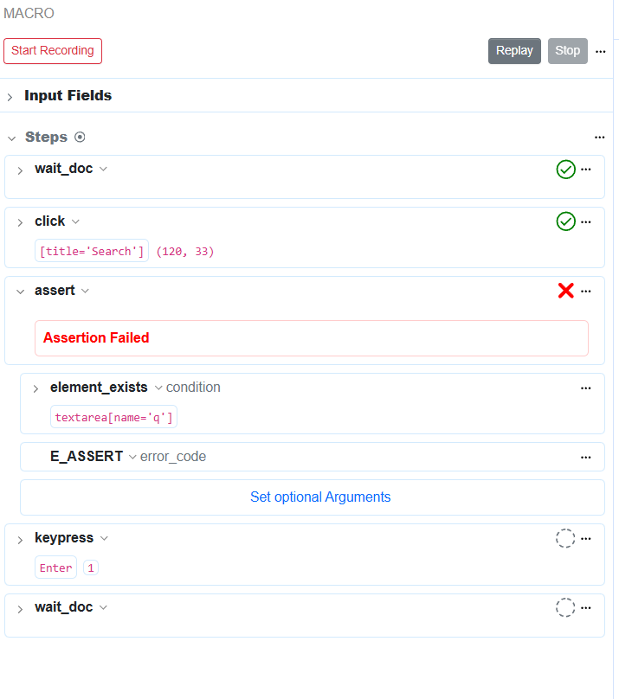The height and width of the screenshot is (699, 619).
Task: Collapse the Steps section
Action: (x=11, y=138)
